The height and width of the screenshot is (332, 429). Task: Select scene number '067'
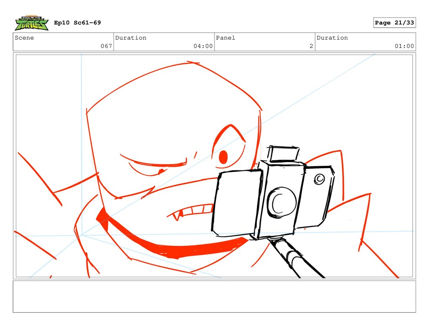coord(106,46)
